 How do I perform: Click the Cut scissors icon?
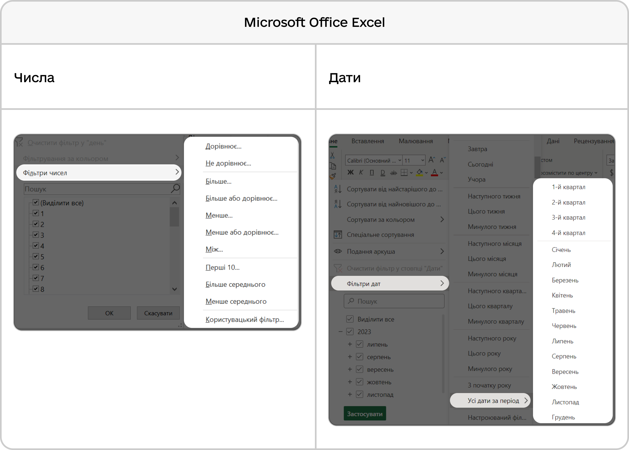click(333, 155)
